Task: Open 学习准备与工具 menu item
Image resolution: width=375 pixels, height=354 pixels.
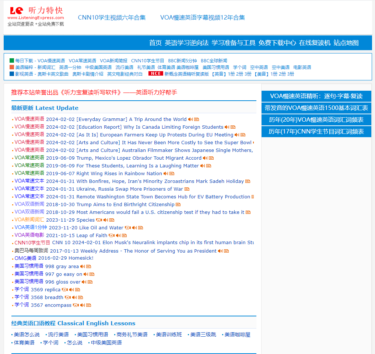Action: click(234, 43)
